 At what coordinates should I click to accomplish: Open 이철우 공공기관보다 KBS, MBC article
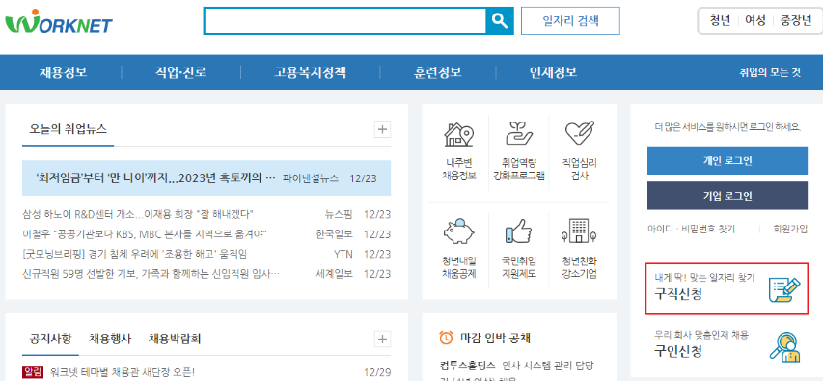pos(145,234)
